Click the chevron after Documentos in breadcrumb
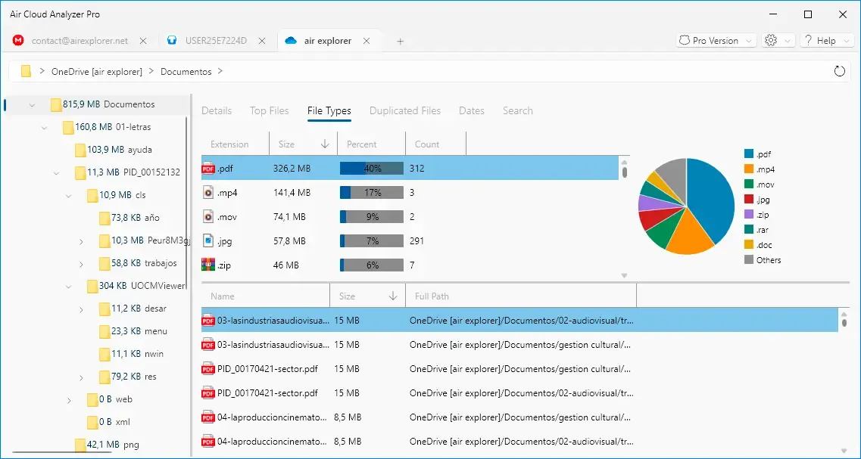This screenshot has width=861, height=459. (x=220, y=71)
